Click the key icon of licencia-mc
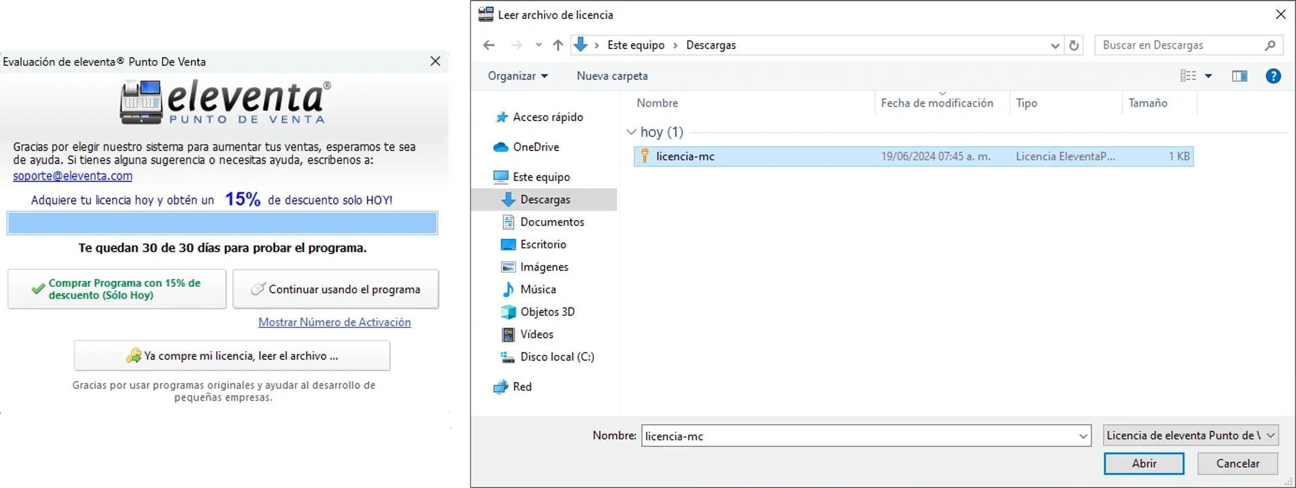This screenshot has height=488, width=1296. click(x=645, y=156)
